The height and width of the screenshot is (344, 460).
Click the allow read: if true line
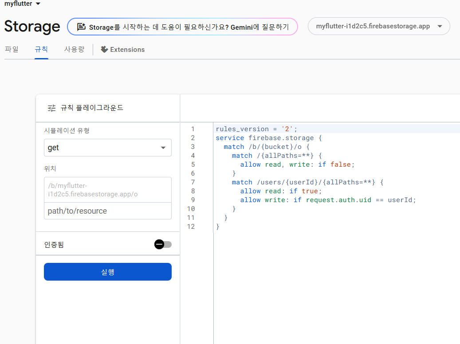[x=281, y=191]
